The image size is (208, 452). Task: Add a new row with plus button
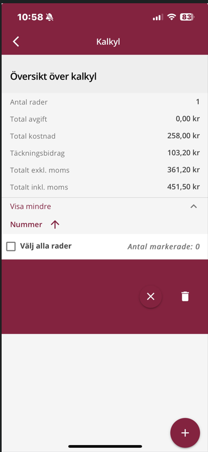[185, 433]
